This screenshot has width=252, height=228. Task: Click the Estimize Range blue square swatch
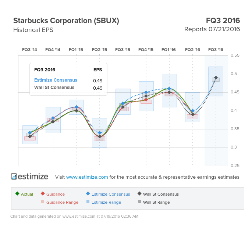tap(88, 202)
